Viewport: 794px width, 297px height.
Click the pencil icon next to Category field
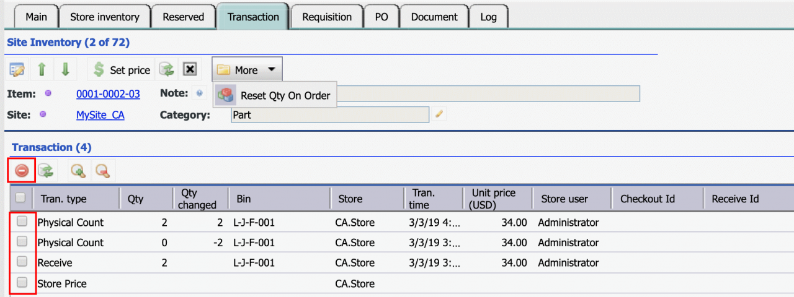click(x=439, y=114)
